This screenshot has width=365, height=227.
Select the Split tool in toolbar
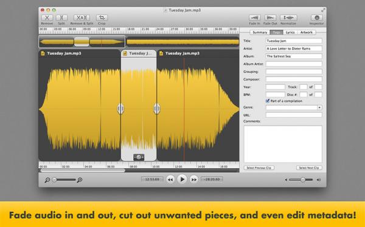pyautogui.click(x=61, y=18)
